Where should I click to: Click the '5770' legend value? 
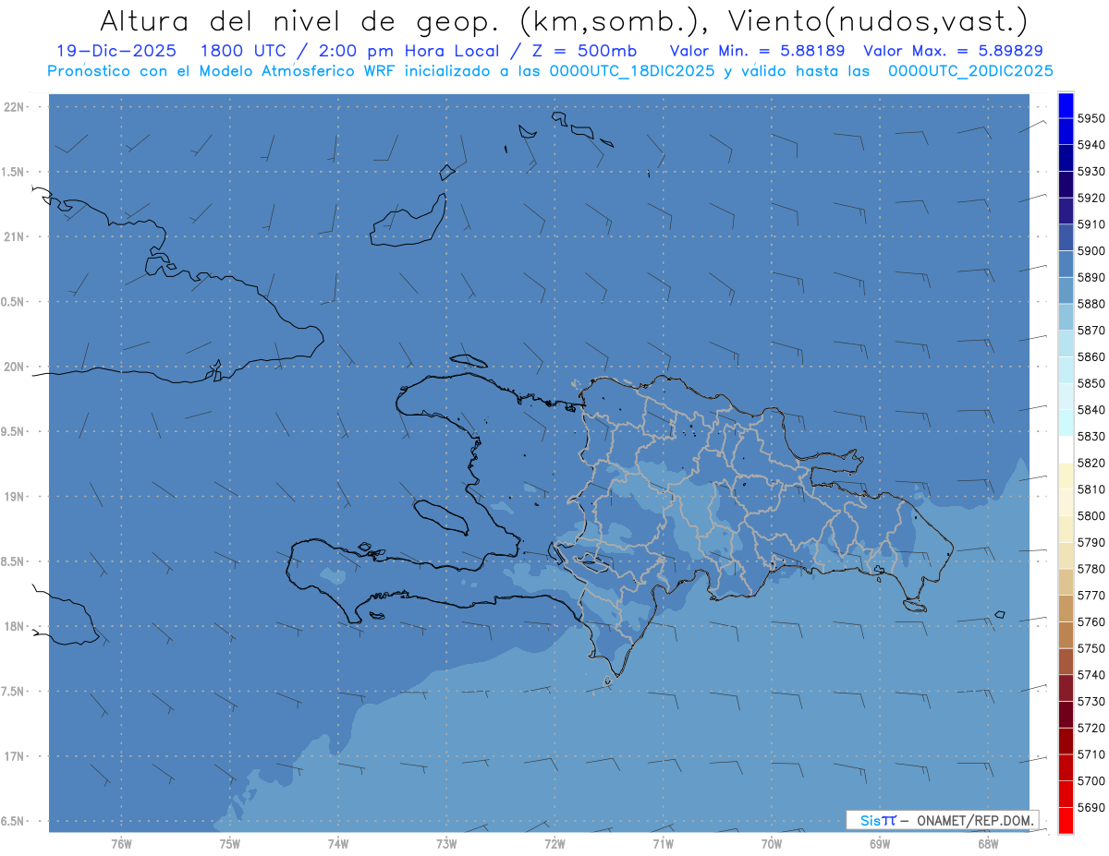(x=1091, y=596)
